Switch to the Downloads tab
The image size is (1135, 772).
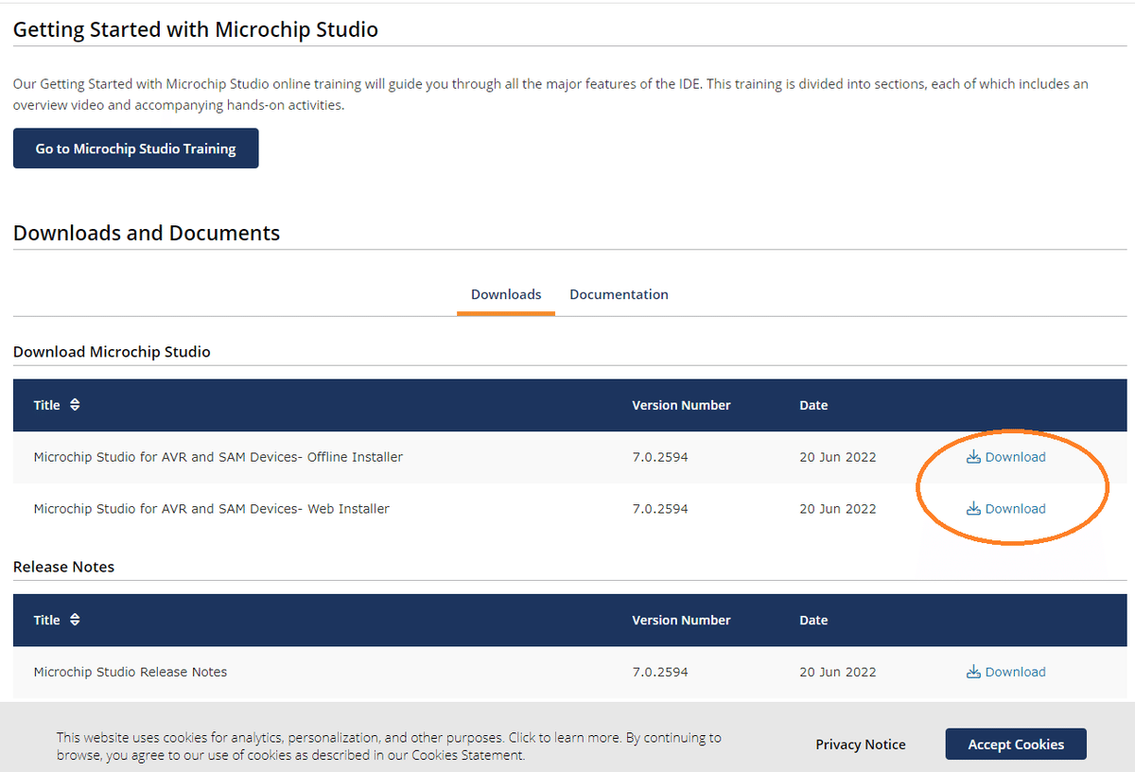(x=506, y=294)
